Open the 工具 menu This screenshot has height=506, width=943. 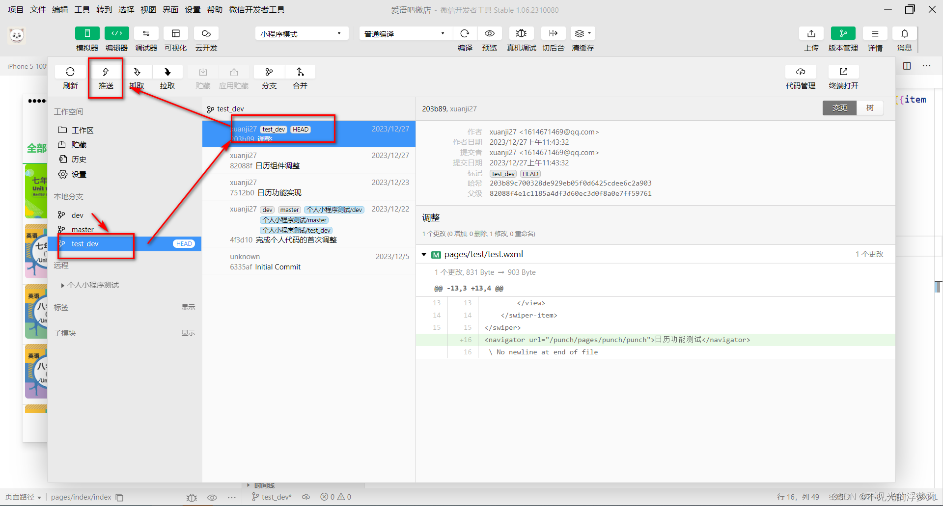coord(82,9)
